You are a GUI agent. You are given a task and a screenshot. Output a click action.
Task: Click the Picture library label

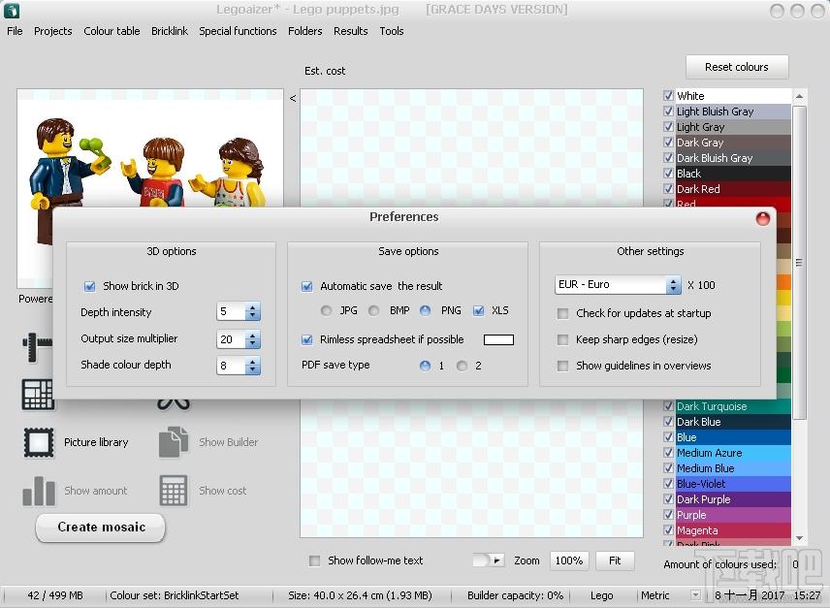pyautogui.click(x=96, y=442)
